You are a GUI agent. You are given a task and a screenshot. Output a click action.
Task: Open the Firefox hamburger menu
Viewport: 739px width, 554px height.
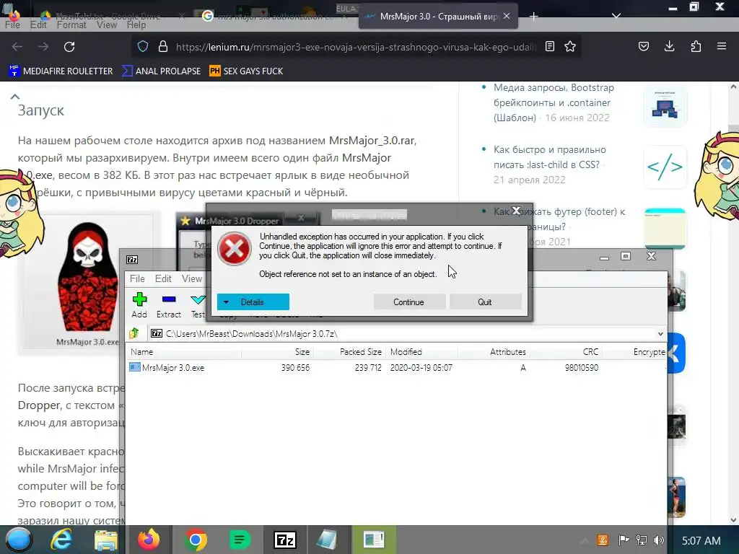(x=722, y=46)
